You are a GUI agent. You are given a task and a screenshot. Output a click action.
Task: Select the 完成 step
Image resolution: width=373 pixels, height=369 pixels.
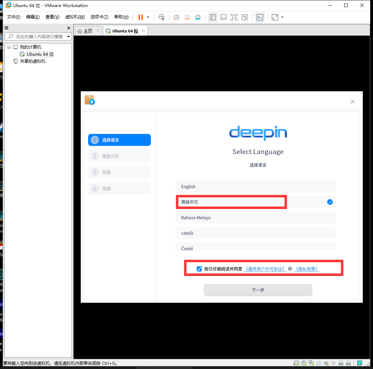tap(120, 189)
